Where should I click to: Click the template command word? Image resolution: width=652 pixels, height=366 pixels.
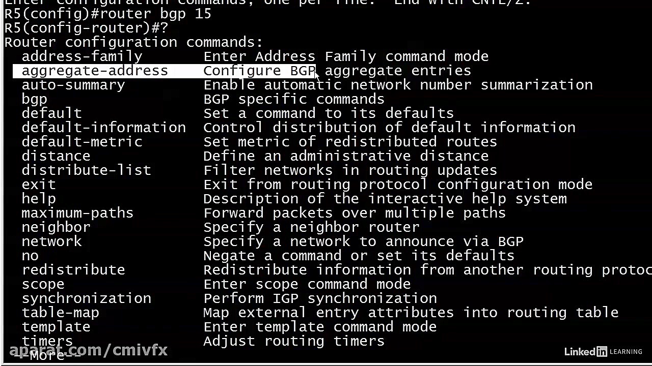point(56,327)
